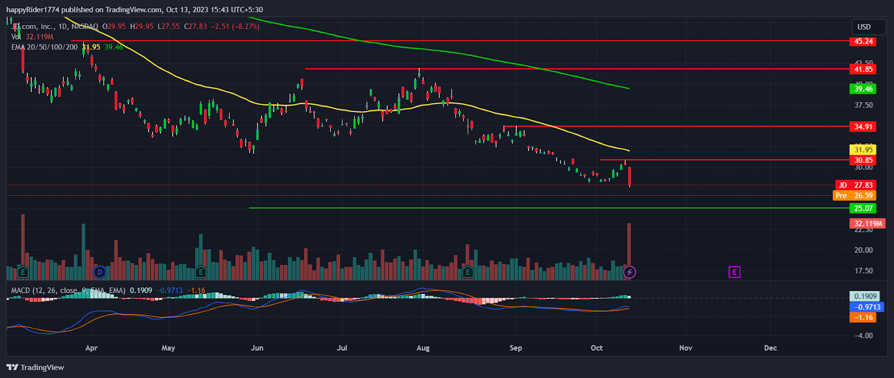Click the -4.00 MACD axis tick

click(x=863, y=336)
